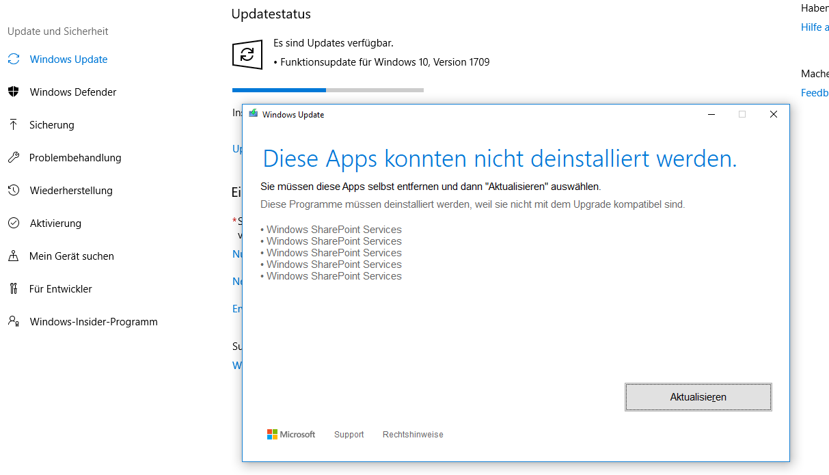Open Mein Gerät suchen page

[x=72, y=256]
